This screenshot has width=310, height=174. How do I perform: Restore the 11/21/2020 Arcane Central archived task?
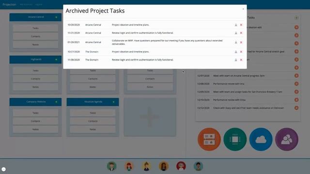[x=236, y=33]
